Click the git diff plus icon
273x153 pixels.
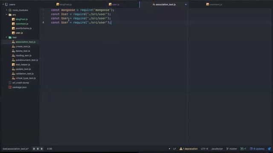(242, 149)
